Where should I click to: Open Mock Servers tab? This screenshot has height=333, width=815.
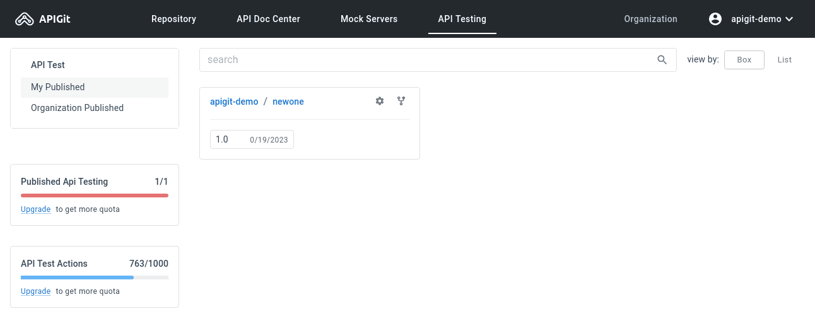click(369, 19)
